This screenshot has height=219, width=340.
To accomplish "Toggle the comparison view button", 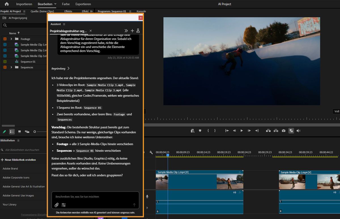I will 291,131.
